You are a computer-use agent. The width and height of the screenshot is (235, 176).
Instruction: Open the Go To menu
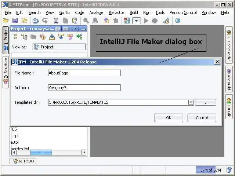[65, 12]
